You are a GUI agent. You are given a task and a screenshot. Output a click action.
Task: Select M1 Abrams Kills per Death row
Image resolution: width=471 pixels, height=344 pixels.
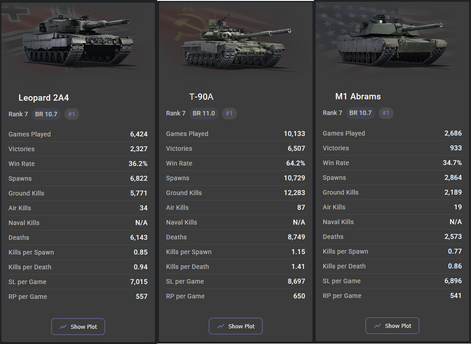[x=392, y=266]
